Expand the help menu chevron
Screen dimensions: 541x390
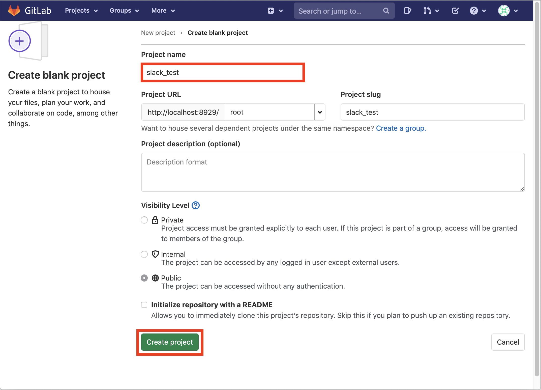tap(484, 11)
